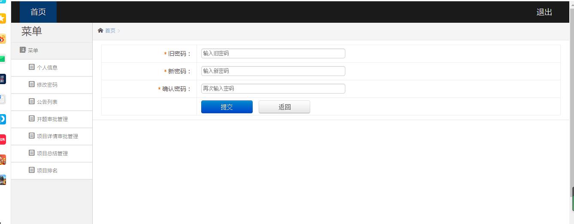Submit the form with 提交 button
Screen dimensions: 574x224
tap(227, 107)
